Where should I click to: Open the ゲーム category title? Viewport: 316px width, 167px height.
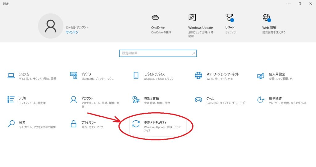[210, 98]
